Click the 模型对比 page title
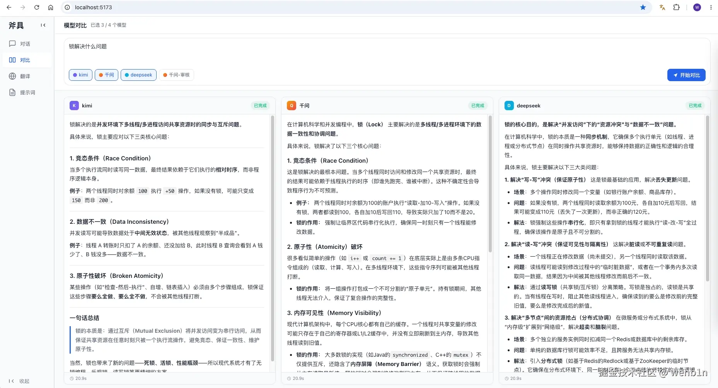Viewport: 718px width, 388px height. 75,25
